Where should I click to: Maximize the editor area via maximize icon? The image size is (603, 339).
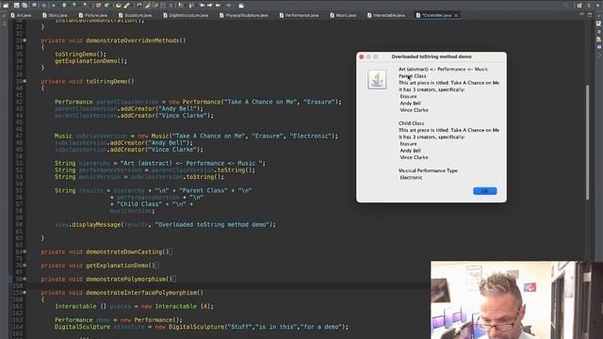coord(590,15)
